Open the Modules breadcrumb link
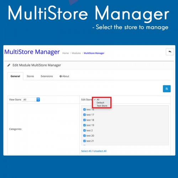The height and width of the screenshot is (178, 178). [76, 53]
